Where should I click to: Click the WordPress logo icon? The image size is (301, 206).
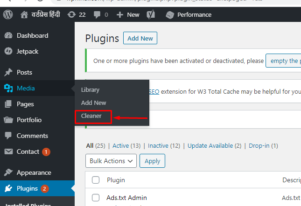coord(8,14)
